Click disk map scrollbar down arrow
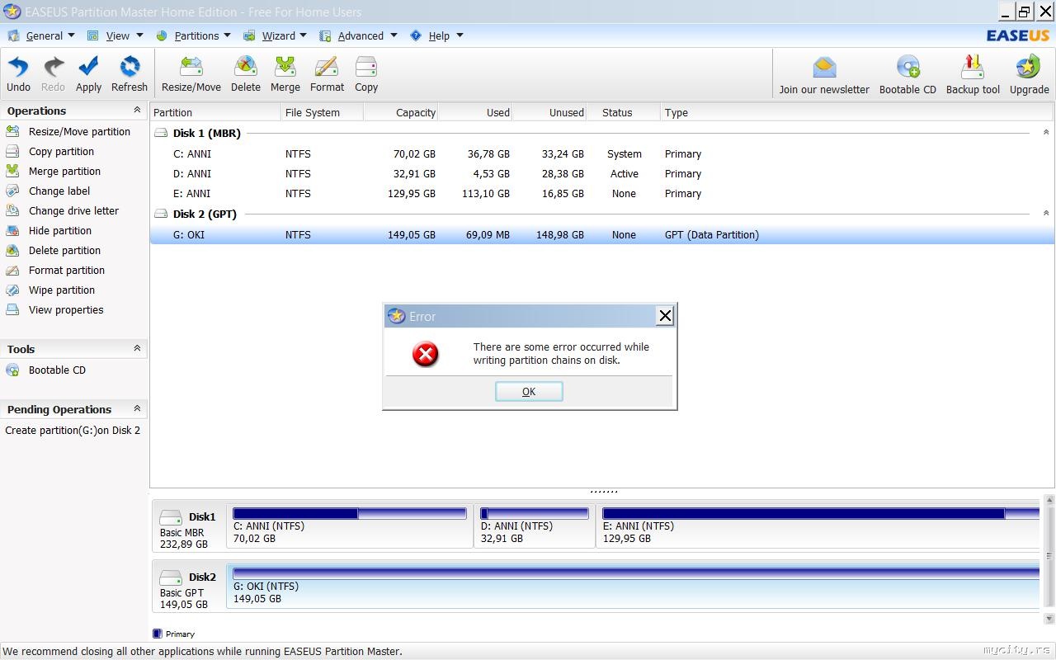This screenshot has height=660, width=1056. [x=1049, y=618]
